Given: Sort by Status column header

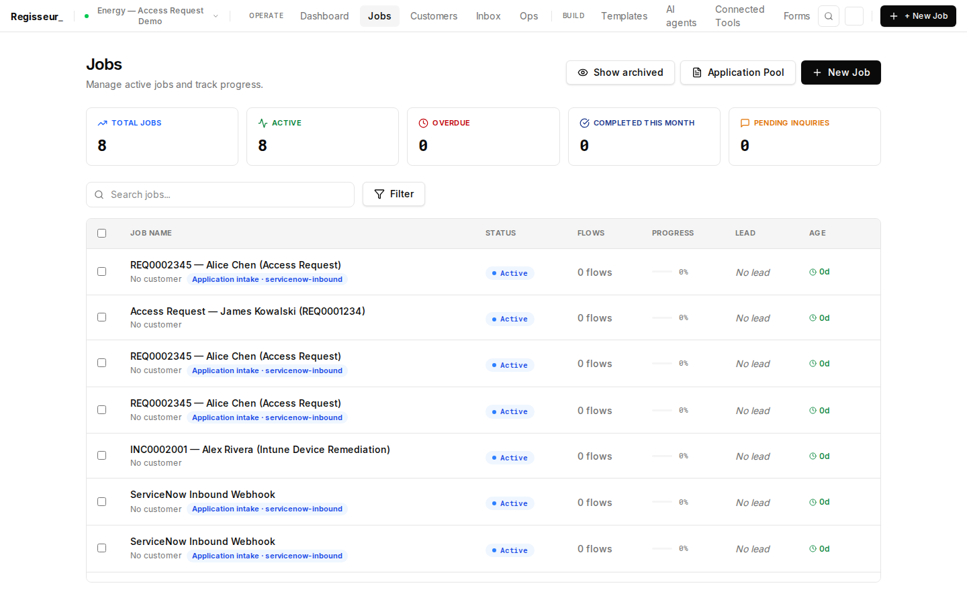Looking at the screenshot, I should point(501,234).
